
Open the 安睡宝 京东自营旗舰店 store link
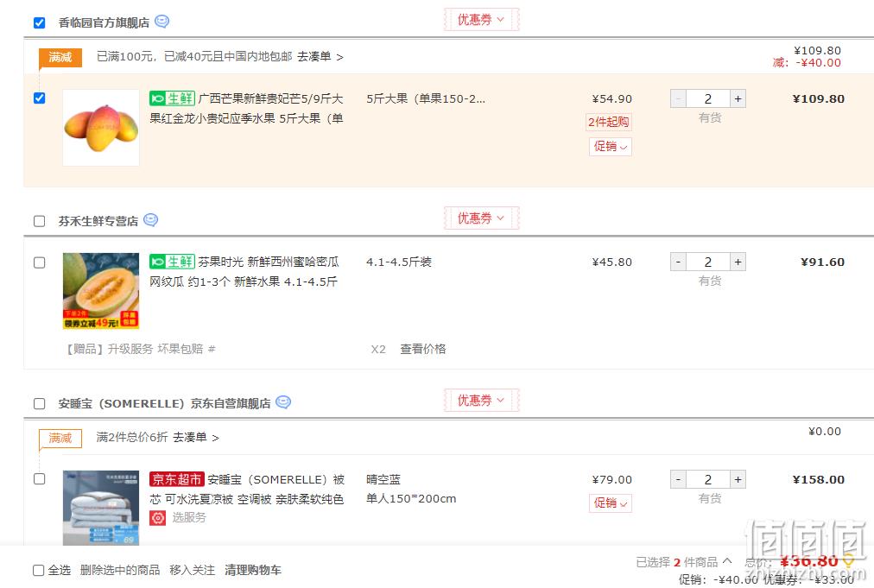pyautogui.click(x=164, y=403)
